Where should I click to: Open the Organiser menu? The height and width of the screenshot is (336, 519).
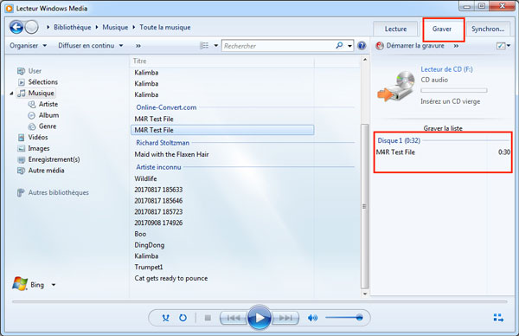tap(29, 45)
